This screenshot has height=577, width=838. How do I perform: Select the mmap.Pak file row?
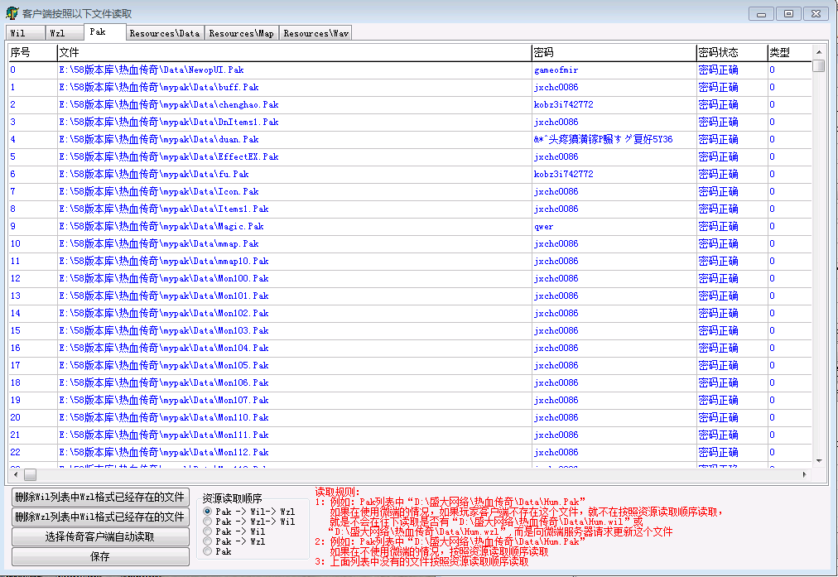pyautogui.click(x=410, y=243)
